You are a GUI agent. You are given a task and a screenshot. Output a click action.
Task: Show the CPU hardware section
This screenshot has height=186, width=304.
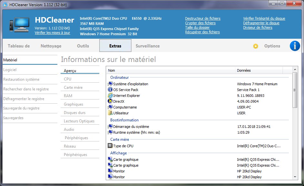(80, 79)
